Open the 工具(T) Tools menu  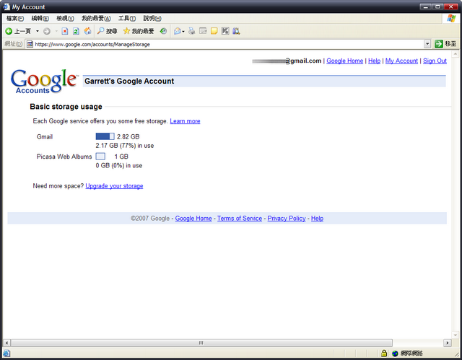point(127,18)
